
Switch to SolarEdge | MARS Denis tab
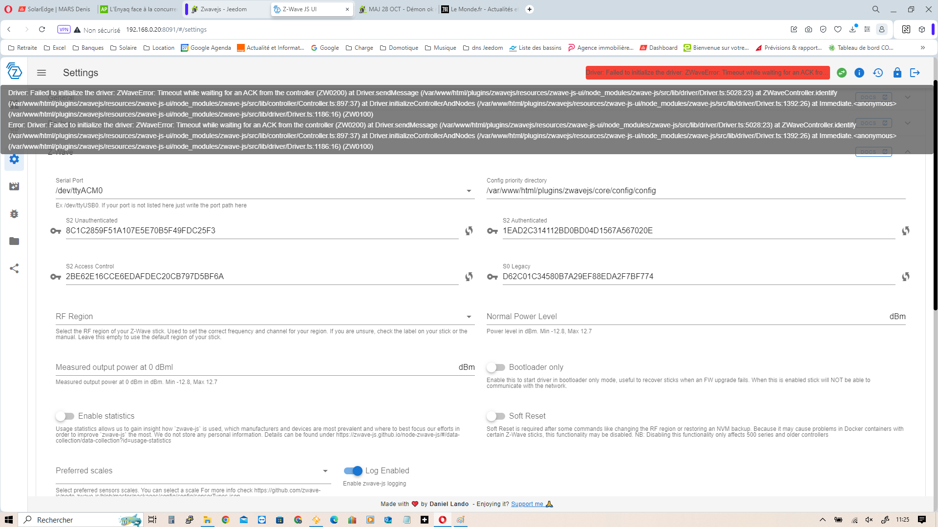pyautogui.click(x=54, y=9)
